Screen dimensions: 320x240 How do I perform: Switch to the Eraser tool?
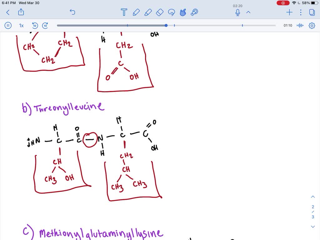[x=159, y=12]
